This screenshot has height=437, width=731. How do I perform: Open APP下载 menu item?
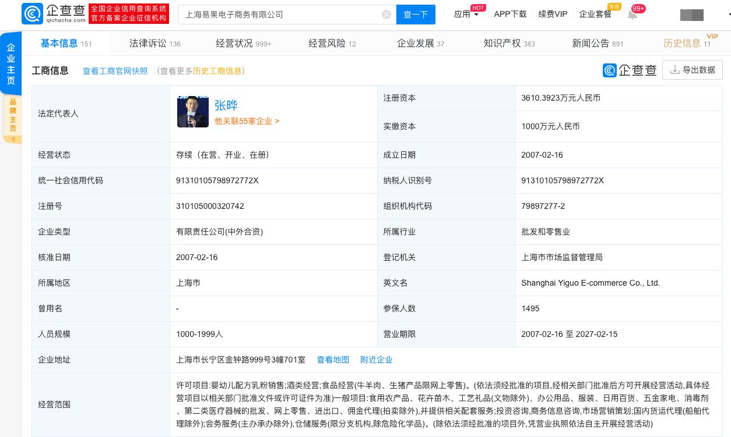pyautogui.click(x=510, y=14)
